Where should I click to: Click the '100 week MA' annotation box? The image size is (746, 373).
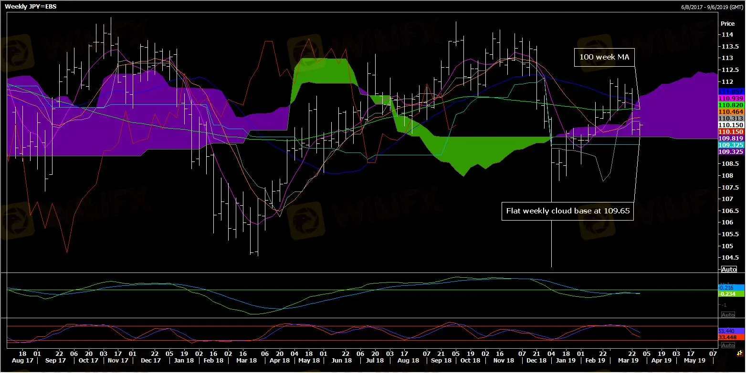pos(604,57)
